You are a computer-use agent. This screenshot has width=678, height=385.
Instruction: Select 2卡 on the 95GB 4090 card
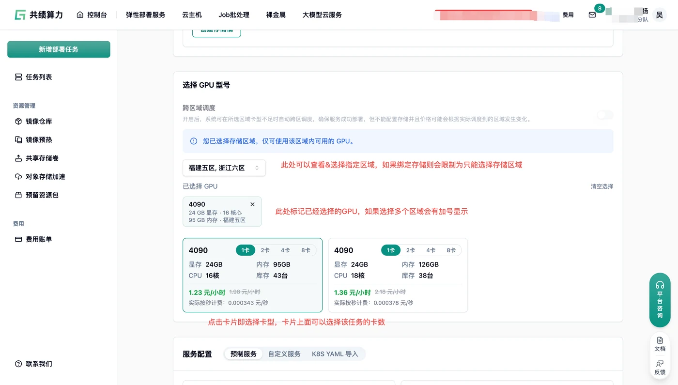pos(265,250)
